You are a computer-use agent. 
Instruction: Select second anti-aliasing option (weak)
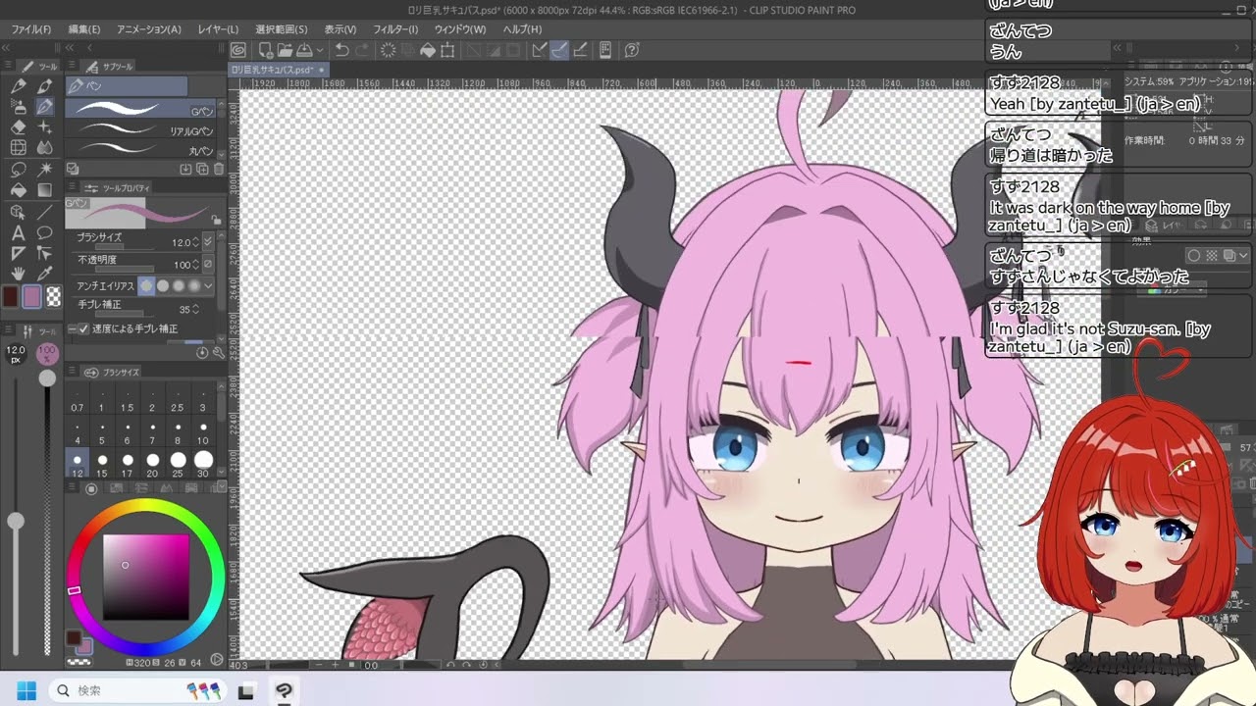tap(163, 286)
